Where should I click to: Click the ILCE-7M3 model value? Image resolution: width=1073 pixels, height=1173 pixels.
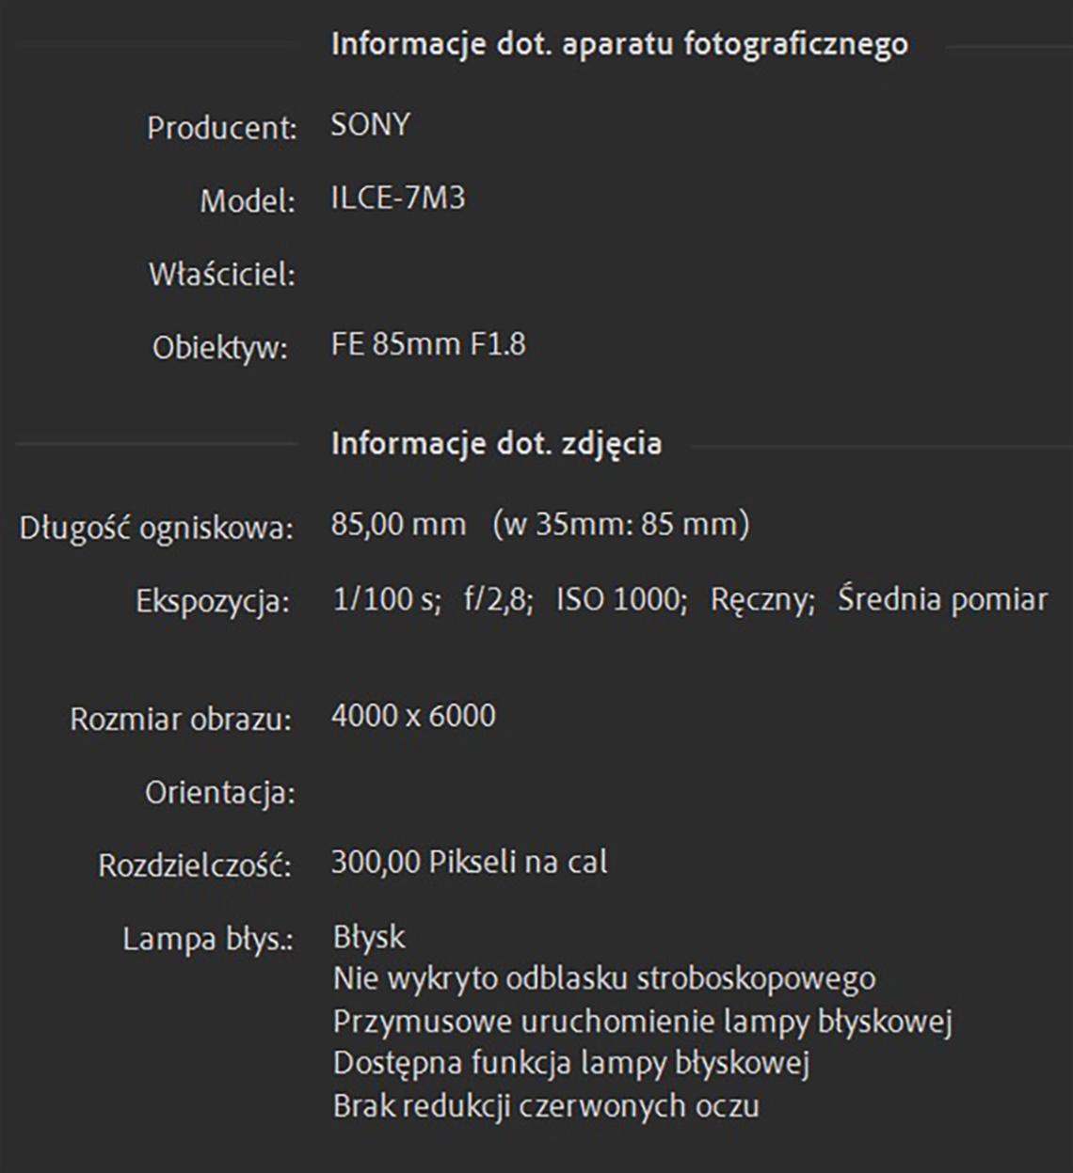pos(398,198)
